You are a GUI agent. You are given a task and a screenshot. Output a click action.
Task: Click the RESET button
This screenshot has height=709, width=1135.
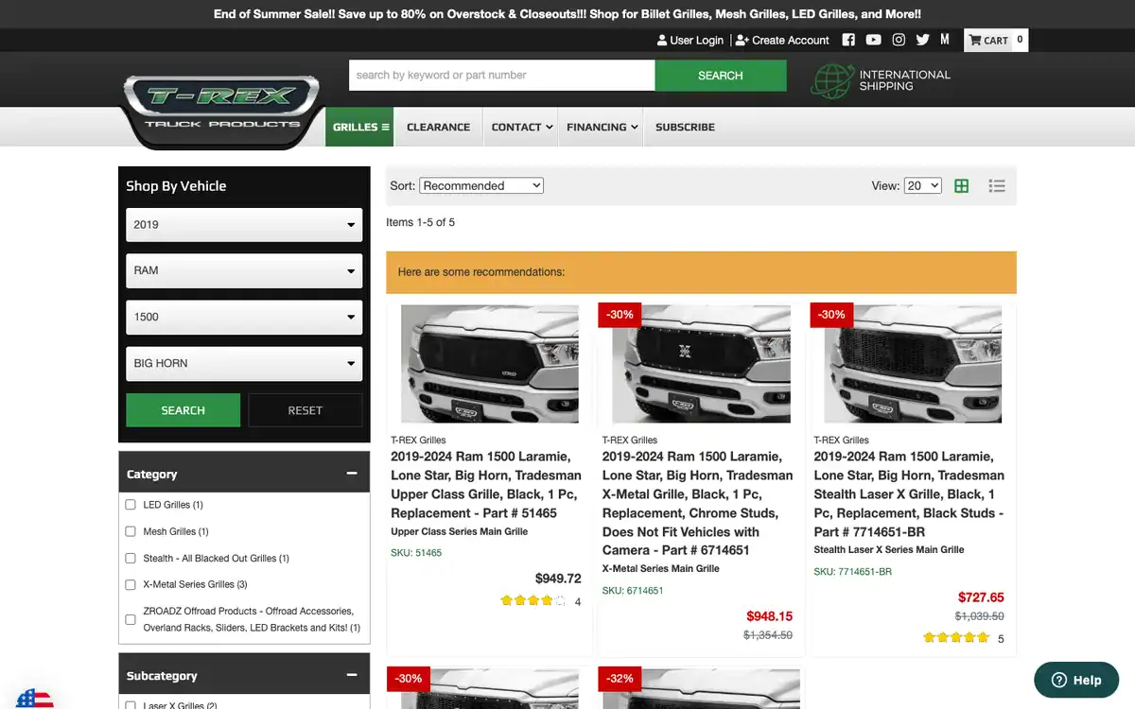(x=305, y=410)
